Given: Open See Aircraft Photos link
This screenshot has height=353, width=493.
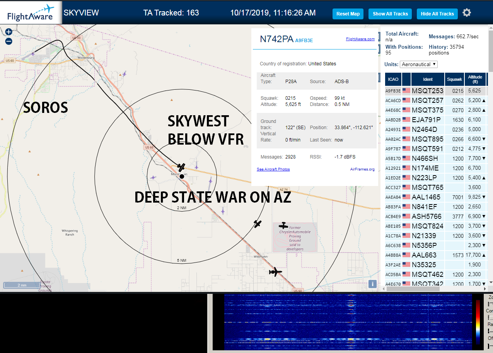Looking at the screenshot, I should point(273,169).
